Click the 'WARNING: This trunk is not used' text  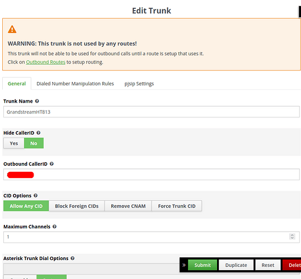72,44
